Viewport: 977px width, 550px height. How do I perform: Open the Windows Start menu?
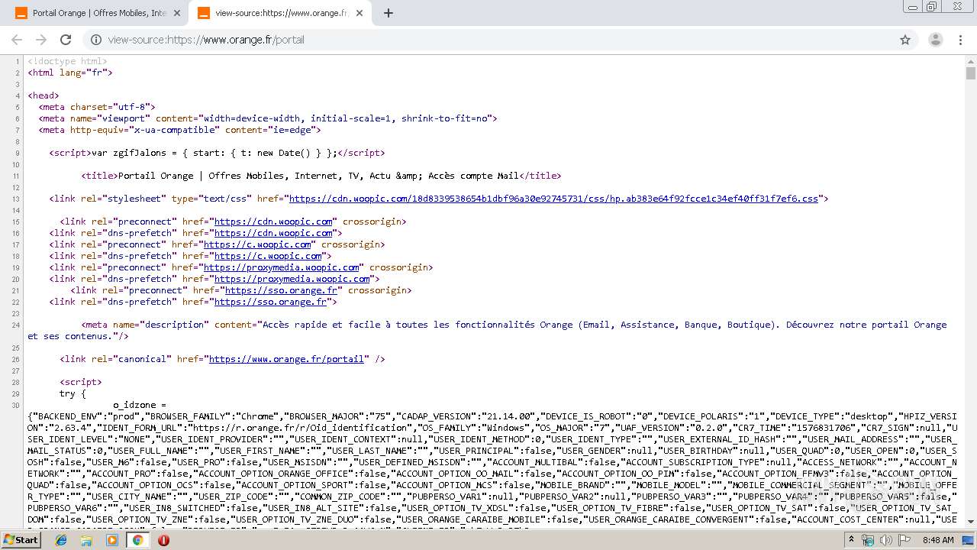[x=21, y=539]
